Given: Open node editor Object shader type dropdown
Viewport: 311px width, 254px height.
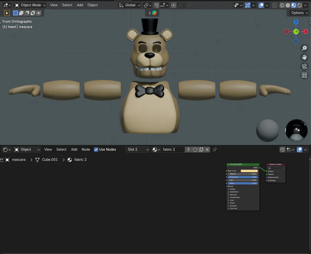Looking at the screenshot, I should coord(27,149).
